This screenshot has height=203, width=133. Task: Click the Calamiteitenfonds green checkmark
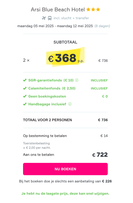(25, 88)
